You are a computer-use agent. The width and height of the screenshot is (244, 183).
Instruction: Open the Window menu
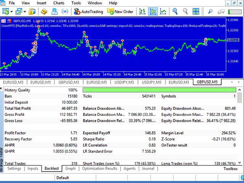pos(95,3)
